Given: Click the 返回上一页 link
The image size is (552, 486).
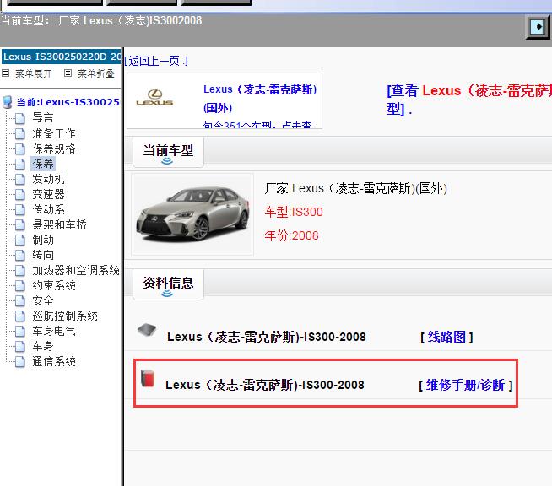Looking at the screenshot, I should [156, 61].
